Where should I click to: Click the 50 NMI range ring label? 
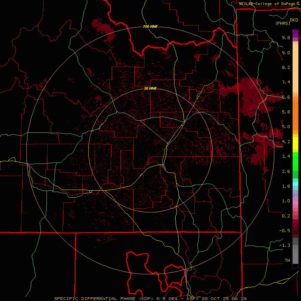pos(150,89)
